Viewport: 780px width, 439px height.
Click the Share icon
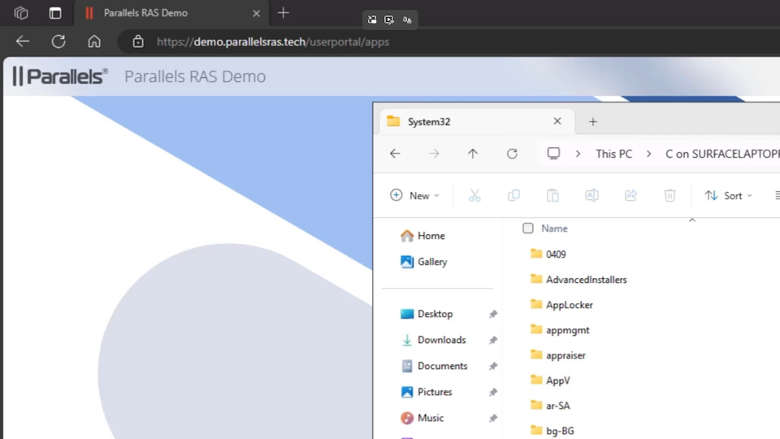630,196
